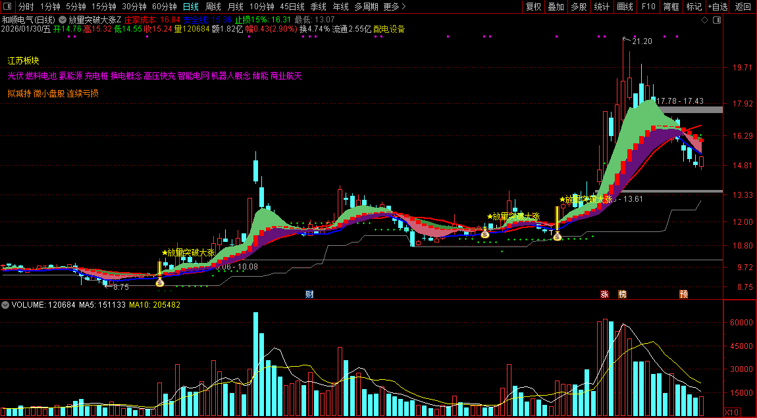Image resolution: width=757 pixels, height=418 pixels.
Task: Click the diamond icon above the chart
Action: tap(704, 20)
